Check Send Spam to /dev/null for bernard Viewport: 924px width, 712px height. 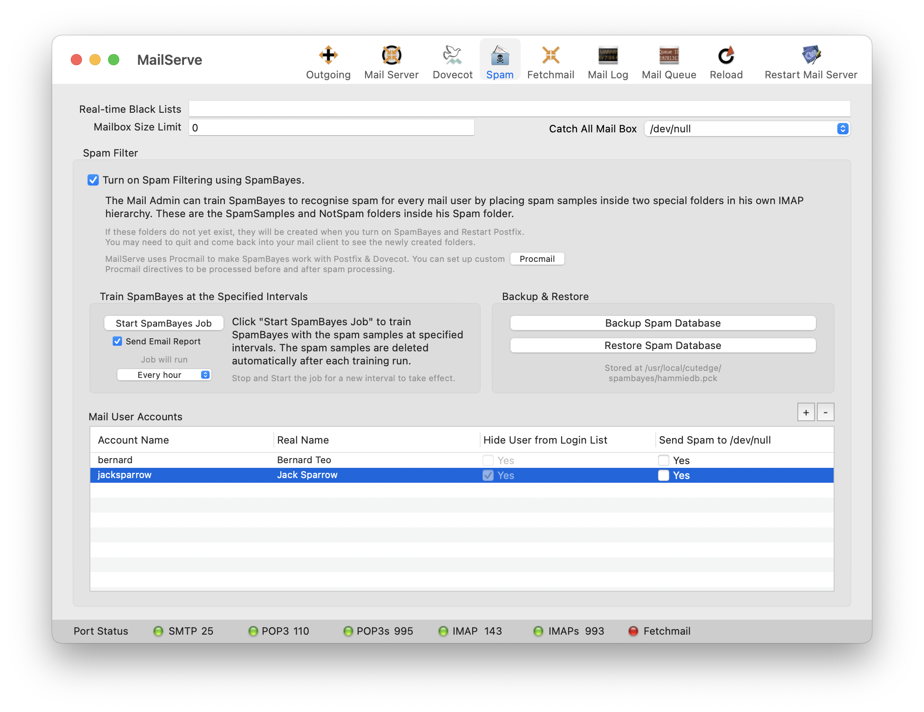tap(664, 460)
